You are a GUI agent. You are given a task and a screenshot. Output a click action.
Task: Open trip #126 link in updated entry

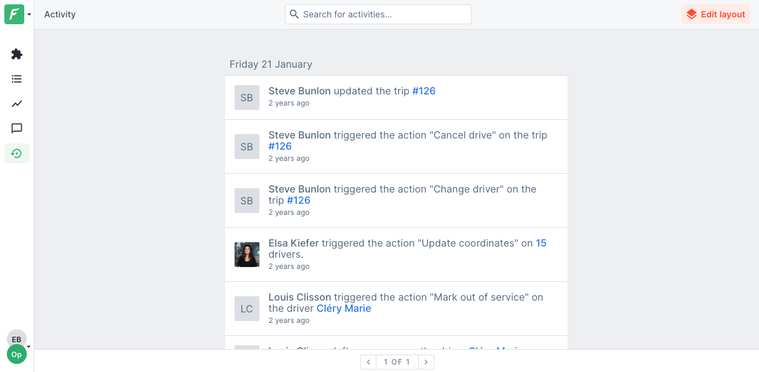pos(424,91)
